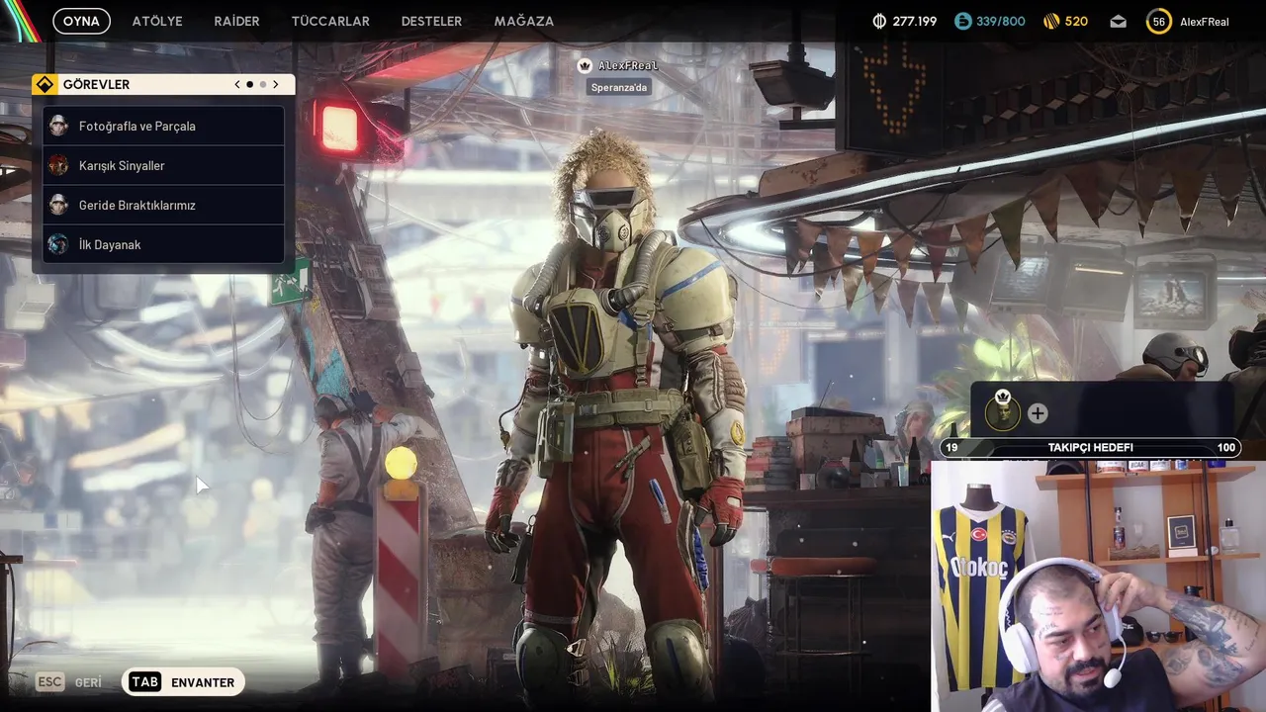Switch to the MAĞAZA tab
Screen dimensions: 1266x712
pos(523,21)
